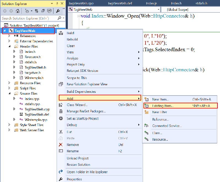This screenshot has height=182, width=220.
Task: Open the (Global Scope) combo box
Action: [191, 10]
